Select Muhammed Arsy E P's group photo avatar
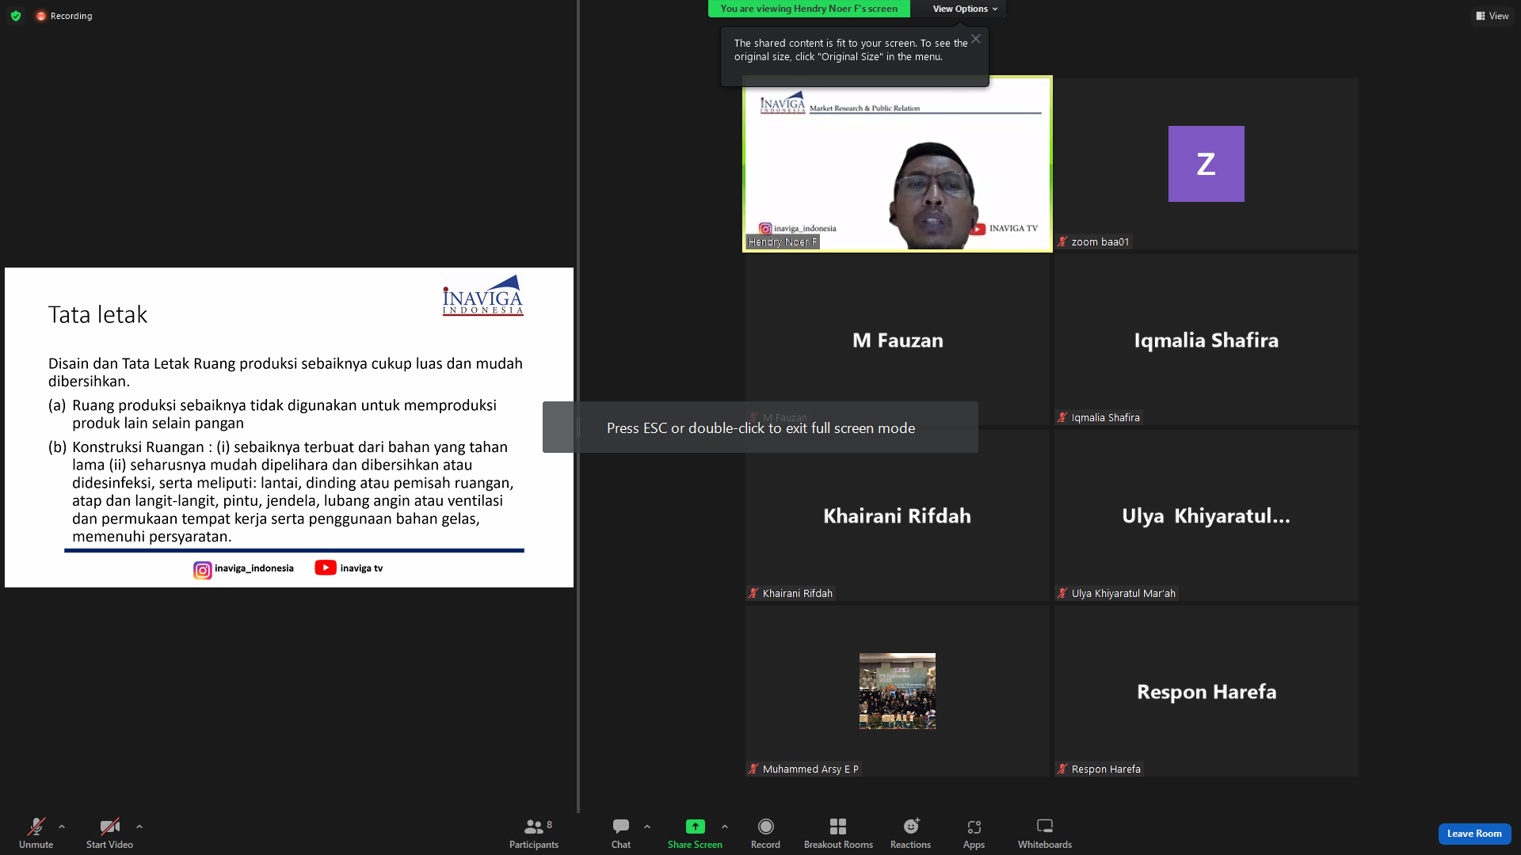1521x855 pixels. click(898, 691)
